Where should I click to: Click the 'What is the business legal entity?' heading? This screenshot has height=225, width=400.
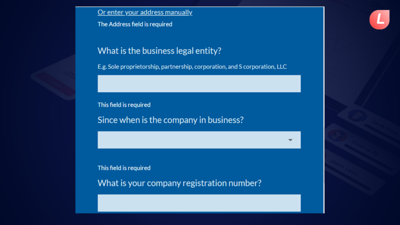click(x=159, y=51)
